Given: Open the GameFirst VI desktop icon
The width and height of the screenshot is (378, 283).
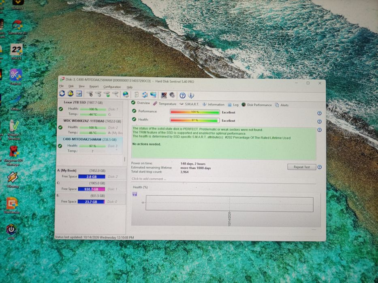Looking at the screenshot, I should pyautogui.click(x=17, y=27).
